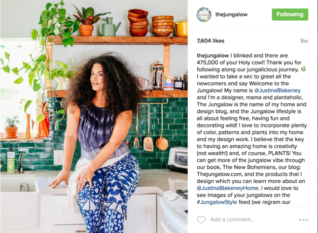
Task: Click thejungalow username starting the caption
Action: pyautogui.click(x=213, y=56)
